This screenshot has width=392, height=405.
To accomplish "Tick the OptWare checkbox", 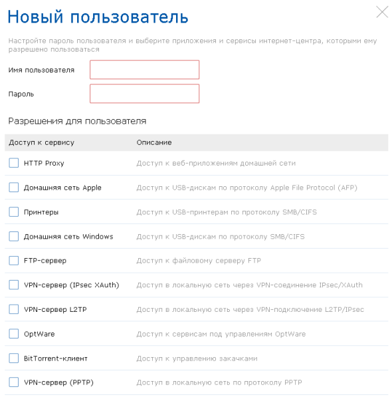I will [14, 334].
